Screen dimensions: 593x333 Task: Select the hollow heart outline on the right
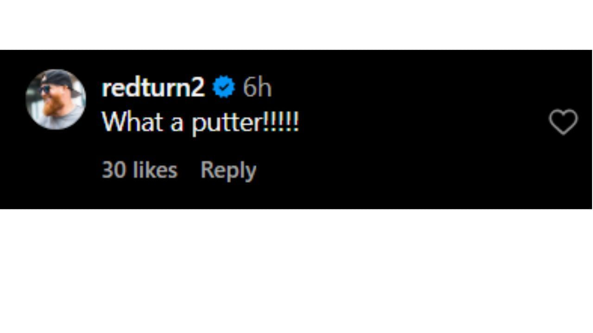(x=563, y=122)
